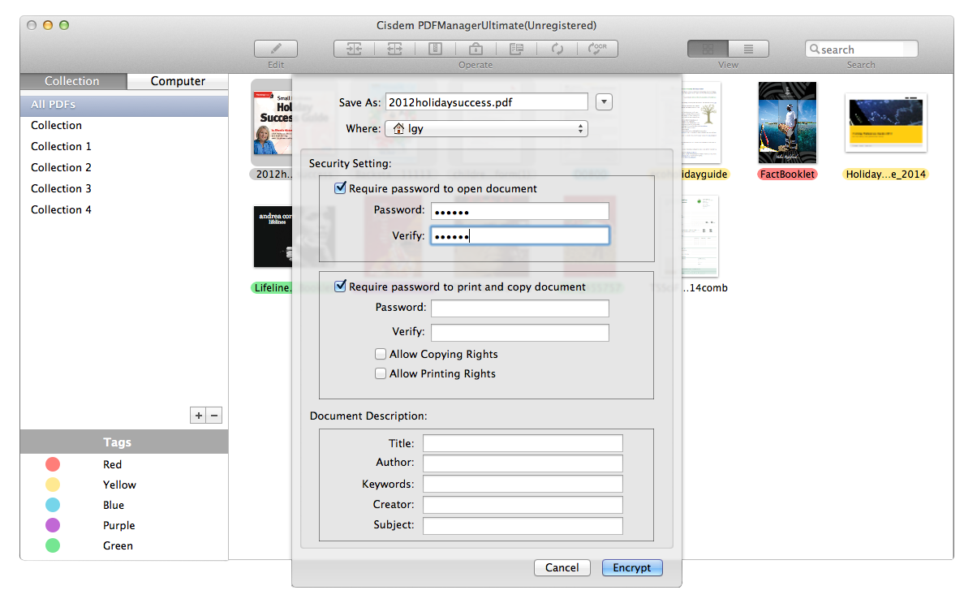
Task: Open Collection 2 in the sidebar
Action: pyautogui.click(x=124, y=167)
